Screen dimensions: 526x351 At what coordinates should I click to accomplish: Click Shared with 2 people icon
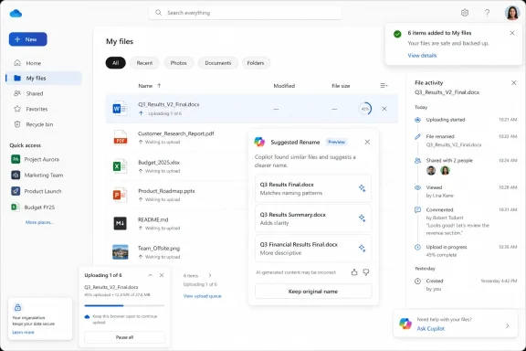[417, 161]
